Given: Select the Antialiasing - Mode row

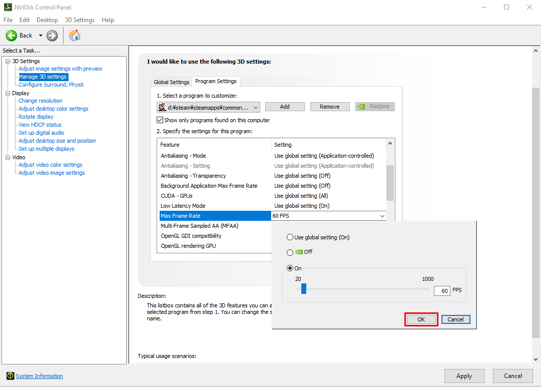Looking at the screenshot, I should pos(272,156).
